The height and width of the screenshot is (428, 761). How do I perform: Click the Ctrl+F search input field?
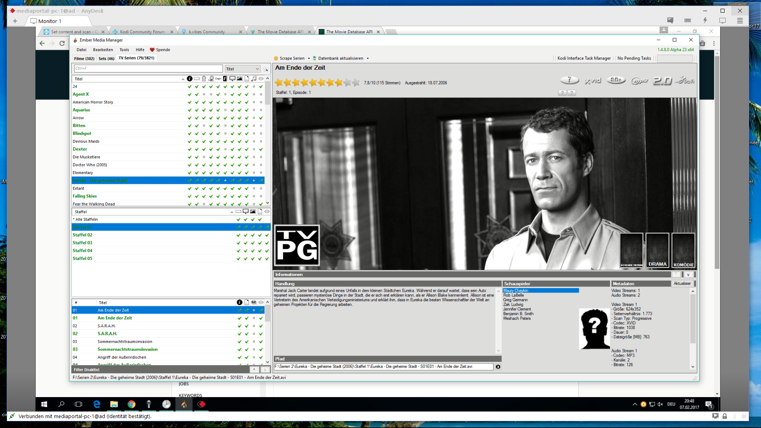click(x=148, y=69)
